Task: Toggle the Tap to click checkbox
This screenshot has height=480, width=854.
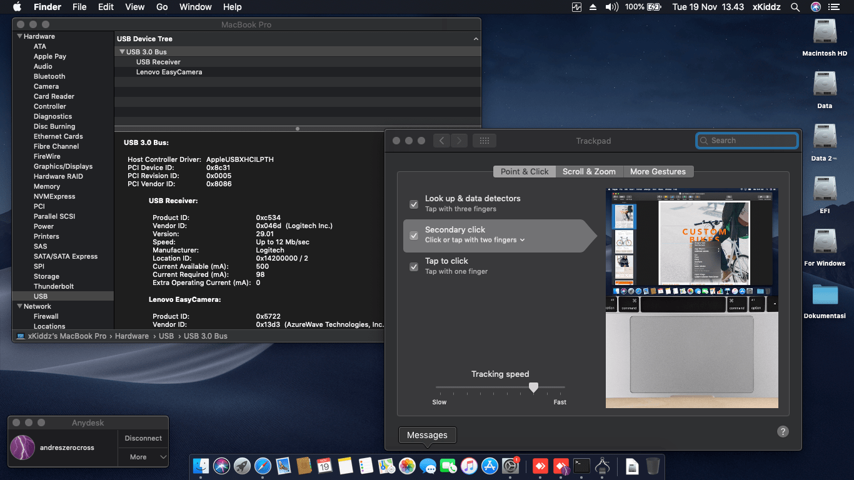Action: [414, 267]
